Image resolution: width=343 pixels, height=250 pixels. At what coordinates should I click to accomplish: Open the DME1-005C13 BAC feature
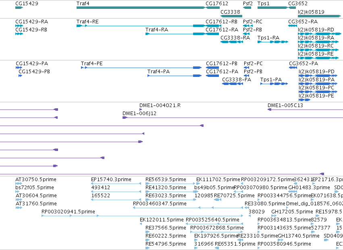coord(306,110)
